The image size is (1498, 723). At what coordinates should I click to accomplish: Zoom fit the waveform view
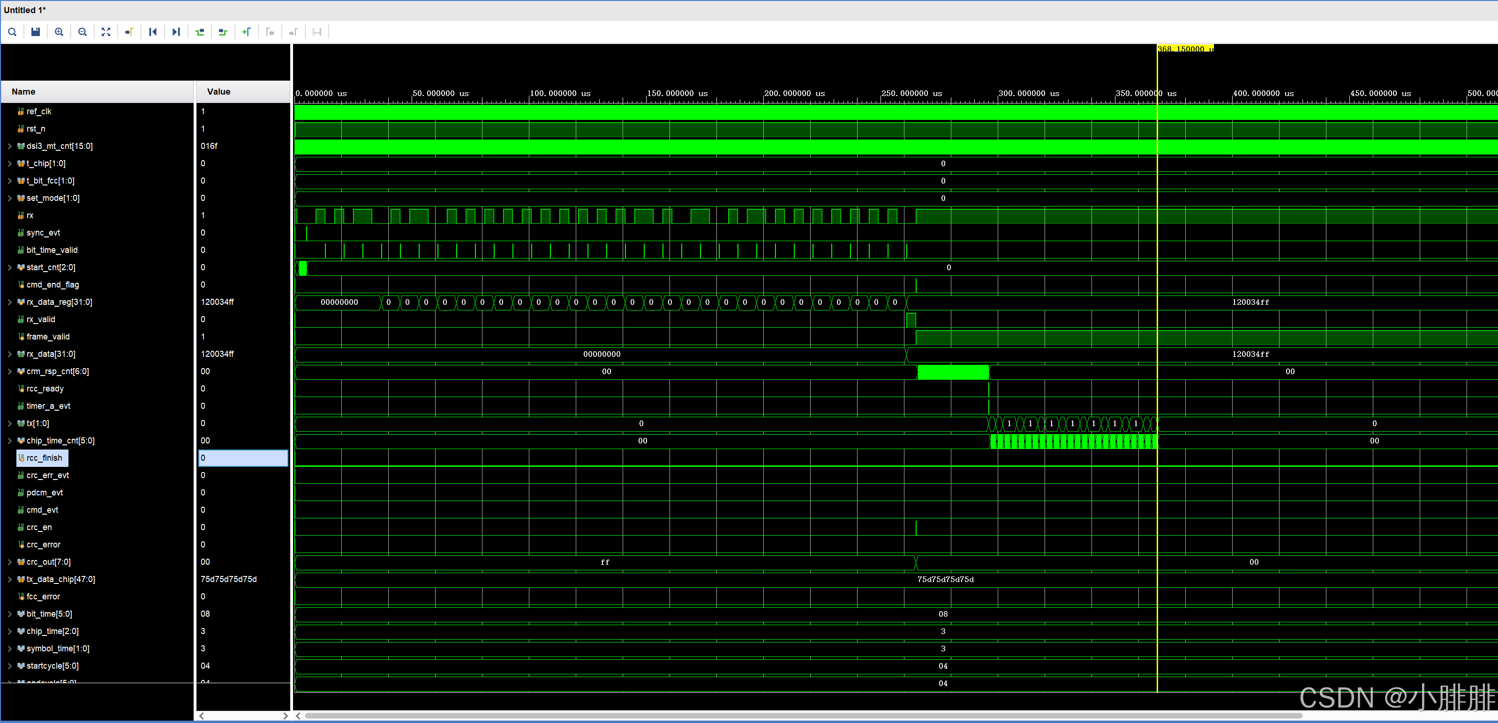click(106, 32)
